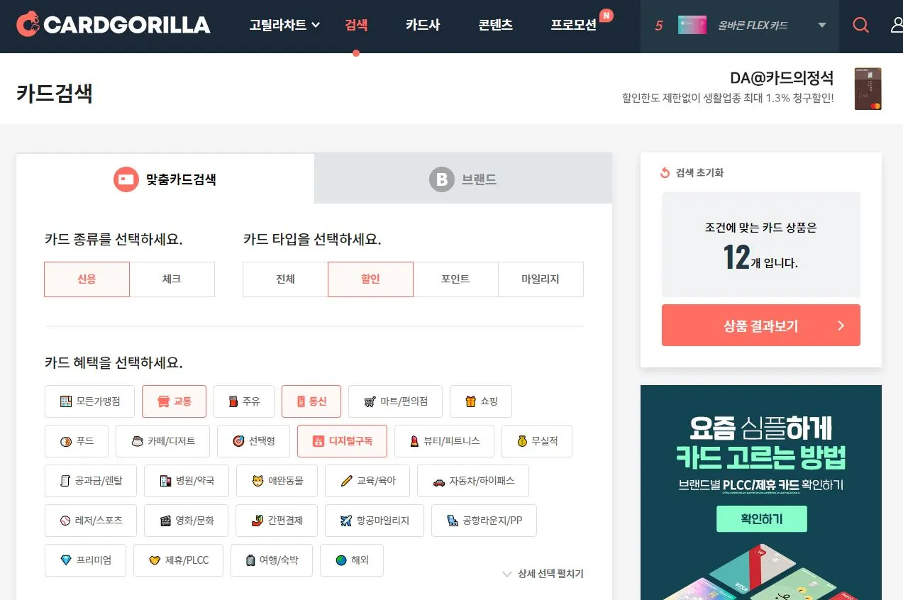
Task: Click the 검색 초기화 reset icon
Action: pyautogui.click(x=665, y=172)
